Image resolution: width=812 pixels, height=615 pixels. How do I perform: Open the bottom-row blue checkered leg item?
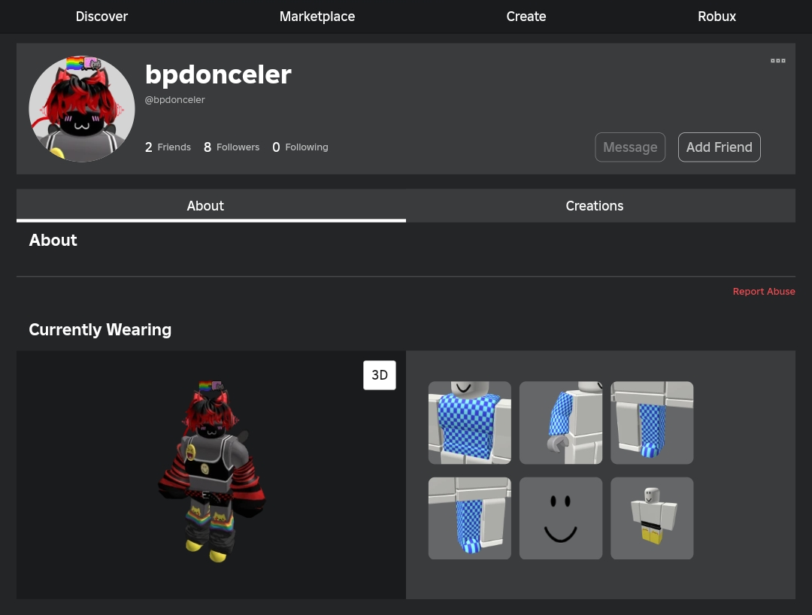coord(470,518)
